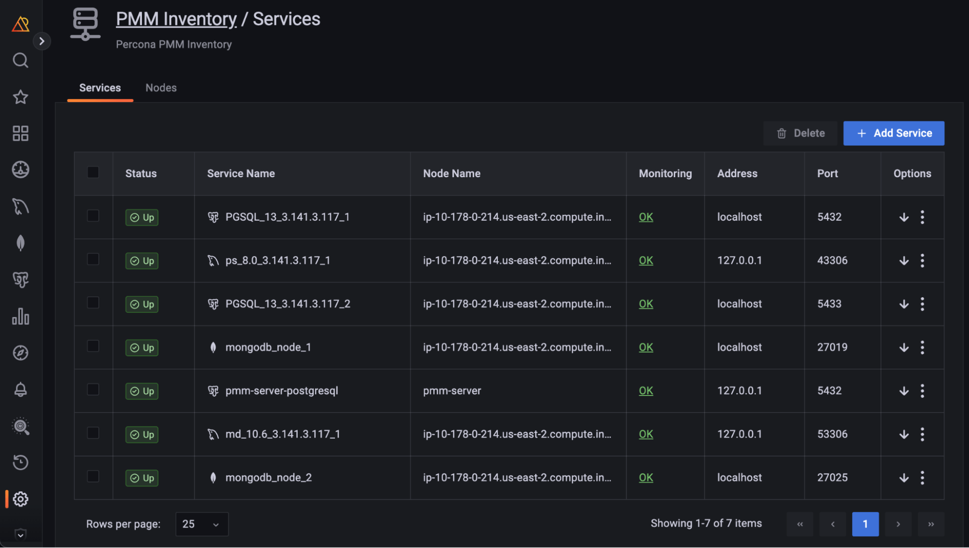Image resolution: width=969 pixels, height=548 pixels.
Task: Open PostgreSQL dashboards via elephant sidebar icon
Action: 20,280
